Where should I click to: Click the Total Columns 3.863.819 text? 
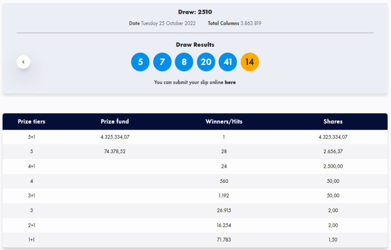pos(234,23)
